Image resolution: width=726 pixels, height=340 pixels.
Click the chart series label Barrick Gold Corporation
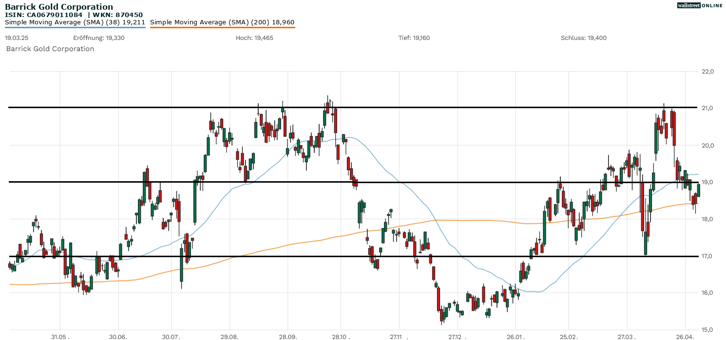click(50, 49)
